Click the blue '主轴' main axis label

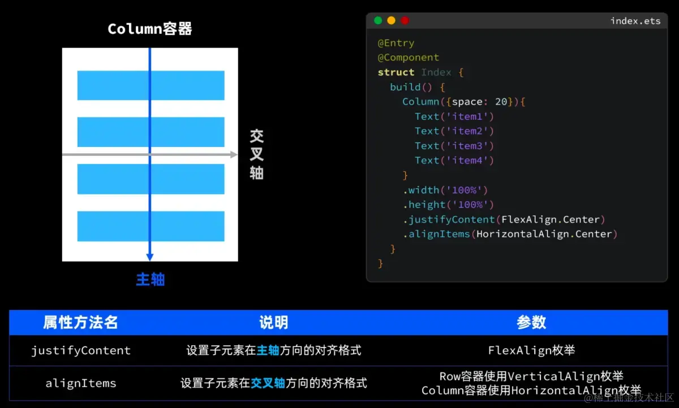click(150, 279)
